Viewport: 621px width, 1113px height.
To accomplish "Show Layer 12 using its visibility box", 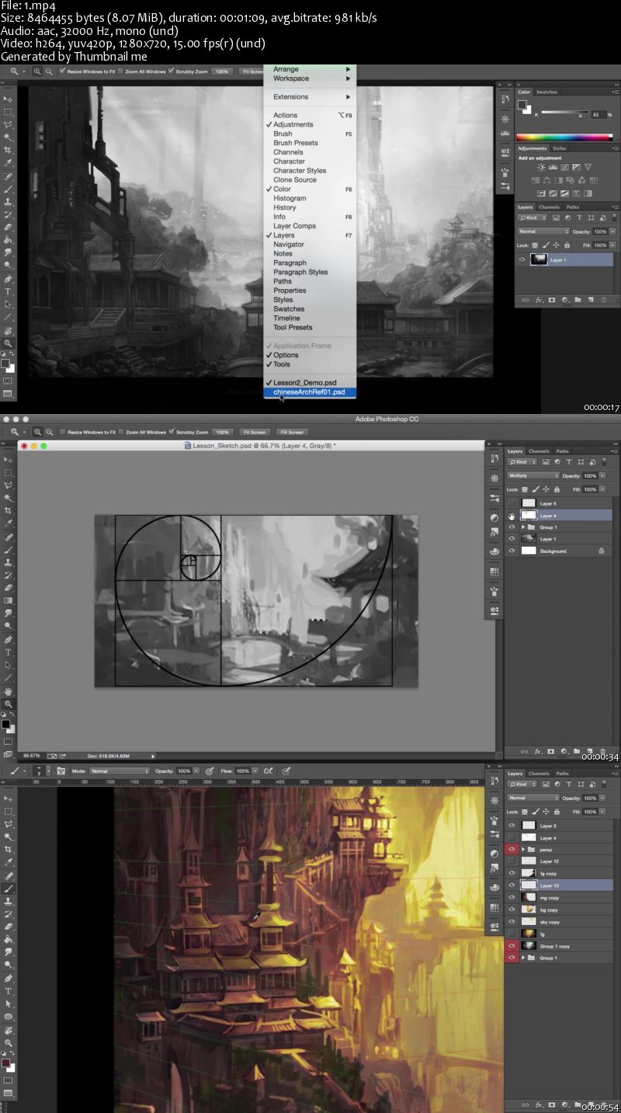I will tap(512, 861).
